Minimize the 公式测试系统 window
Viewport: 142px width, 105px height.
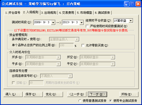tap(127, 4)
